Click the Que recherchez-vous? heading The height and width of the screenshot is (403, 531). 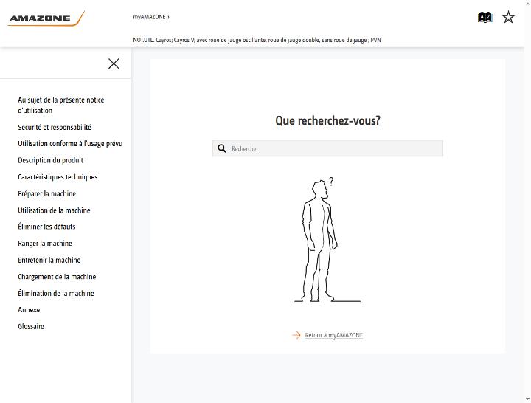point(327,120)
